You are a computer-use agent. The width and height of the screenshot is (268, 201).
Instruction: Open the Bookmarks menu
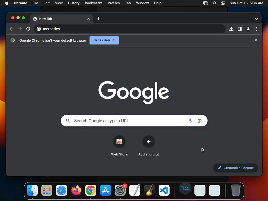[93, 3]
